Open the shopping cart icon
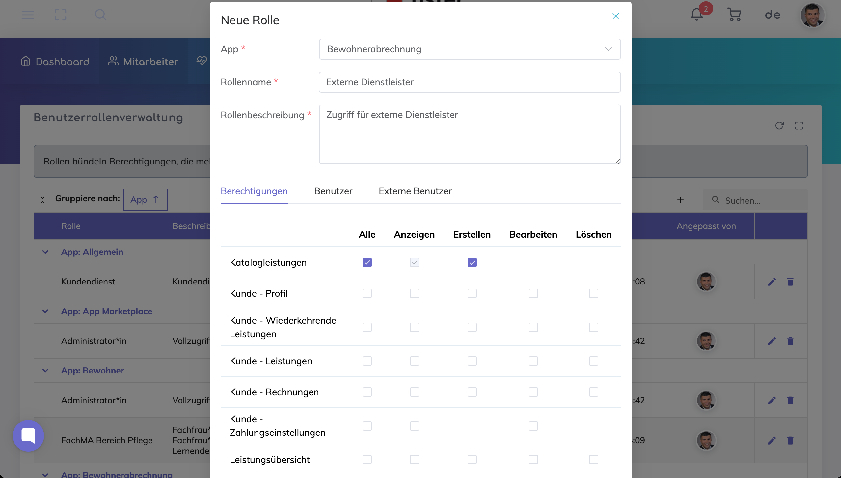841x478 pixels. click(734, 15)
